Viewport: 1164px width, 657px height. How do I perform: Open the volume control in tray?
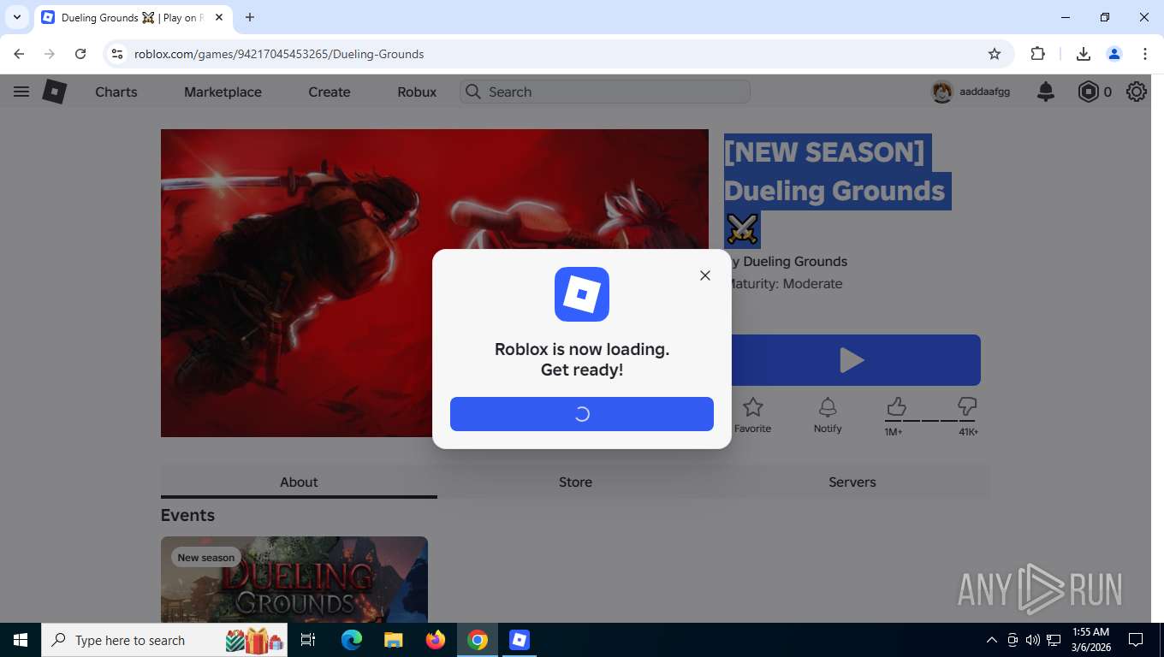[1032, 640]
